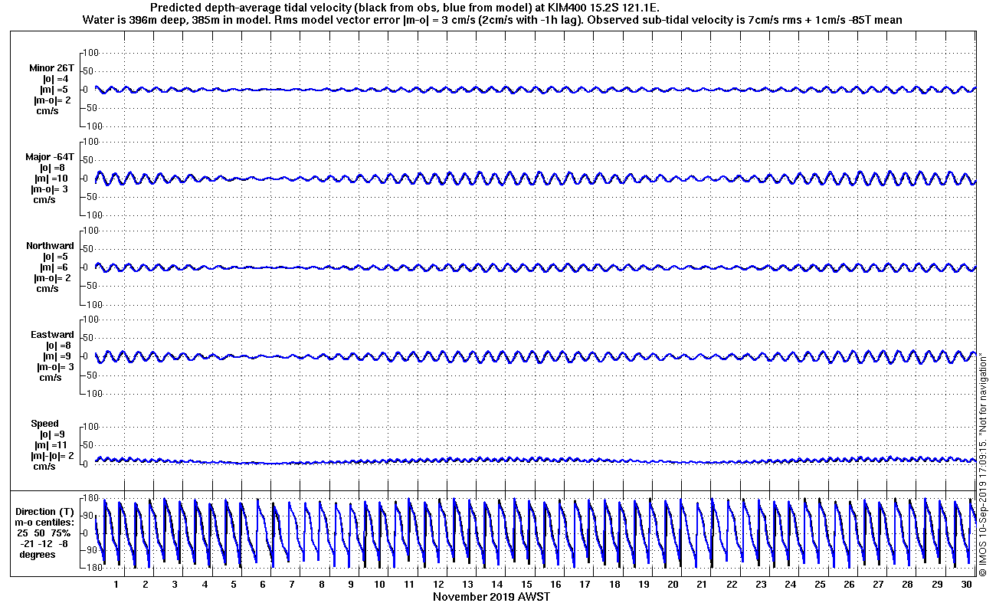Click the 'Northward' panel label
The width and height of the screenshot is (996, 613).
[50, 246]
